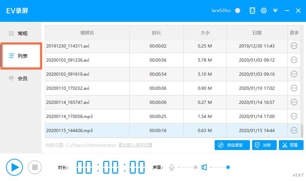Toggle the system speaker audio icon
306x181 pixels.
tap(204, 167)
